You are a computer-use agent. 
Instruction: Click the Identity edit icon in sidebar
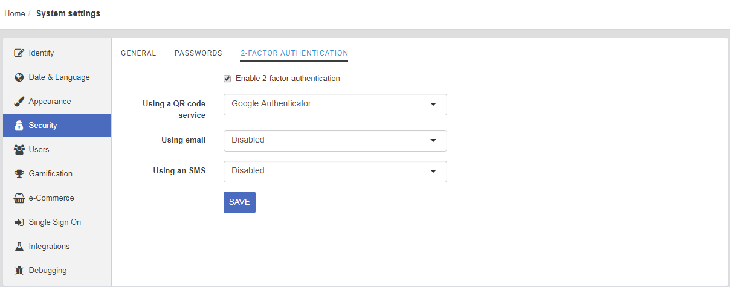19,53
